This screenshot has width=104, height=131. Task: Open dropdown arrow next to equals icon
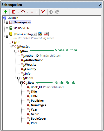(37, 12)
